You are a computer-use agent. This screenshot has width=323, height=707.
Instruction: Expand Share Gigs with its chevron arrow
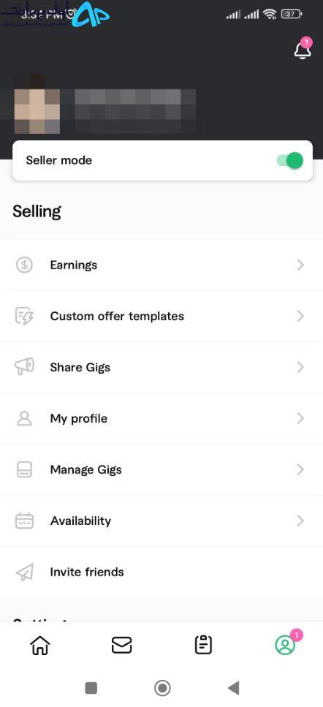point(300,368)
